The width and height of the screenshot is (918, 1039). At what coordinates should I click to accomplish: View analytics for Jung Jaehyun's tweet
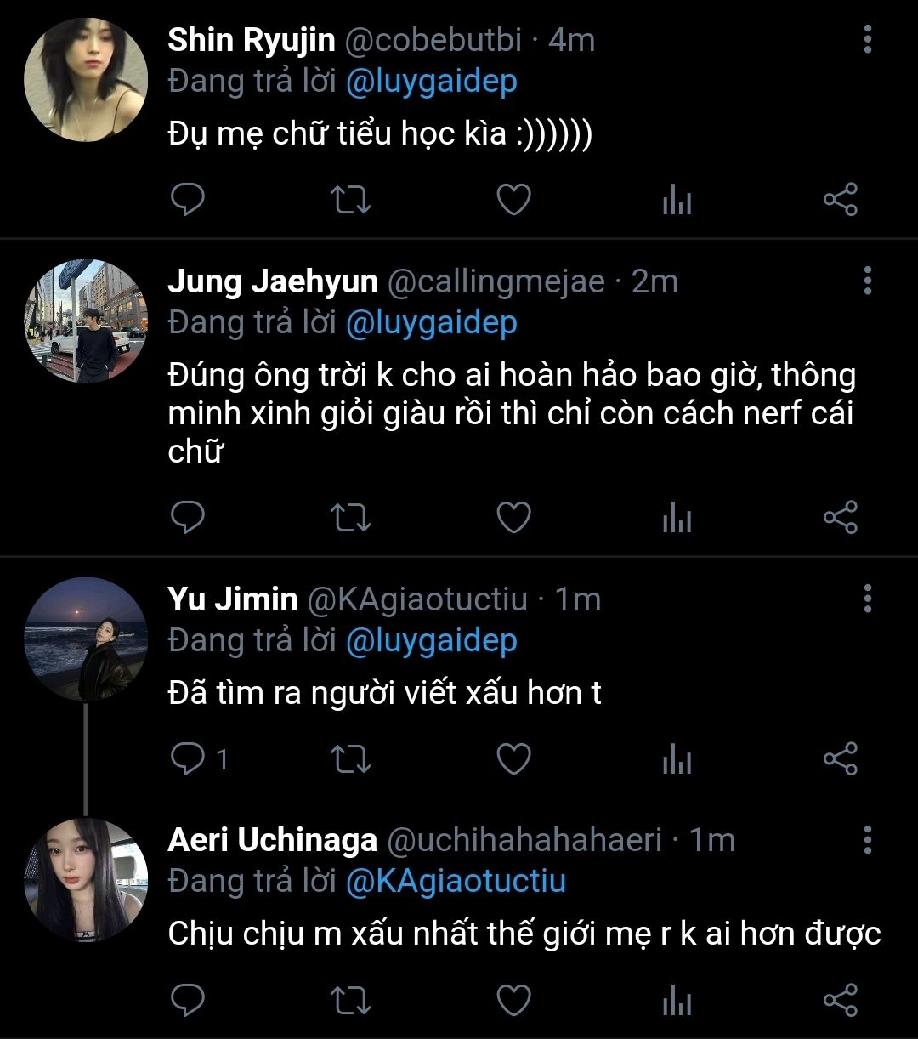[x=677, y=518]
